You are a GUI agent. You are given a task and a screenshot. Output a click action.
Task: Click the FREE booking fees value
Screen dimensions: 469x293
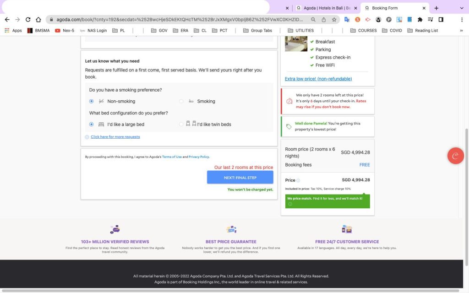(x=365, y=165)
